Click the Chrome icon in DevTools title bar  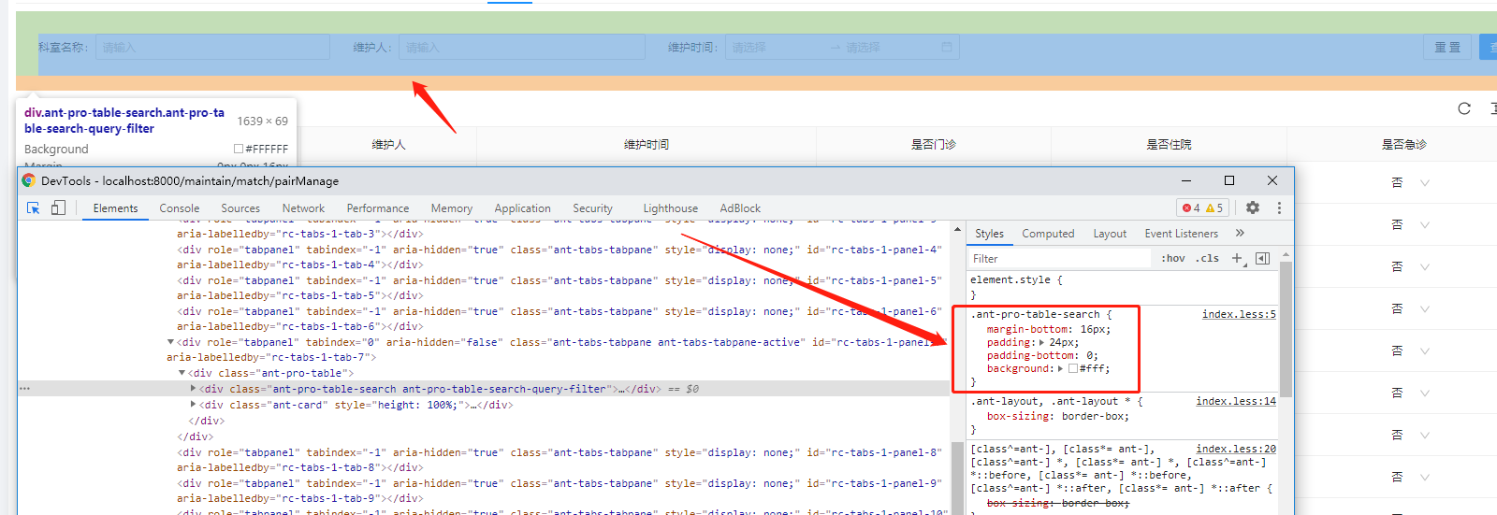[x=28, y=180]
